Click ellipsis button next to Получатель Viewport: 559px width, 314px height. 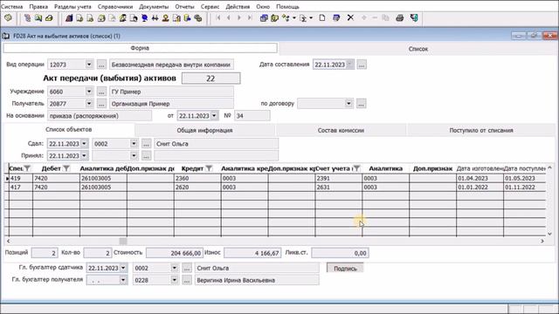(x=101, y=104)
